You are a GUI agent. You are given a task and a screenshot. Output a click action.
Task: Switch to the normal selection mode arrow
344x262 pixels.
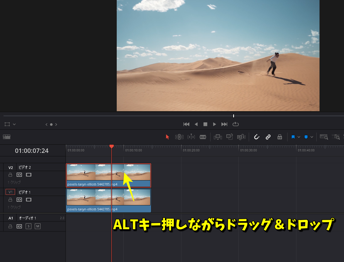click(x=167, y=137)
